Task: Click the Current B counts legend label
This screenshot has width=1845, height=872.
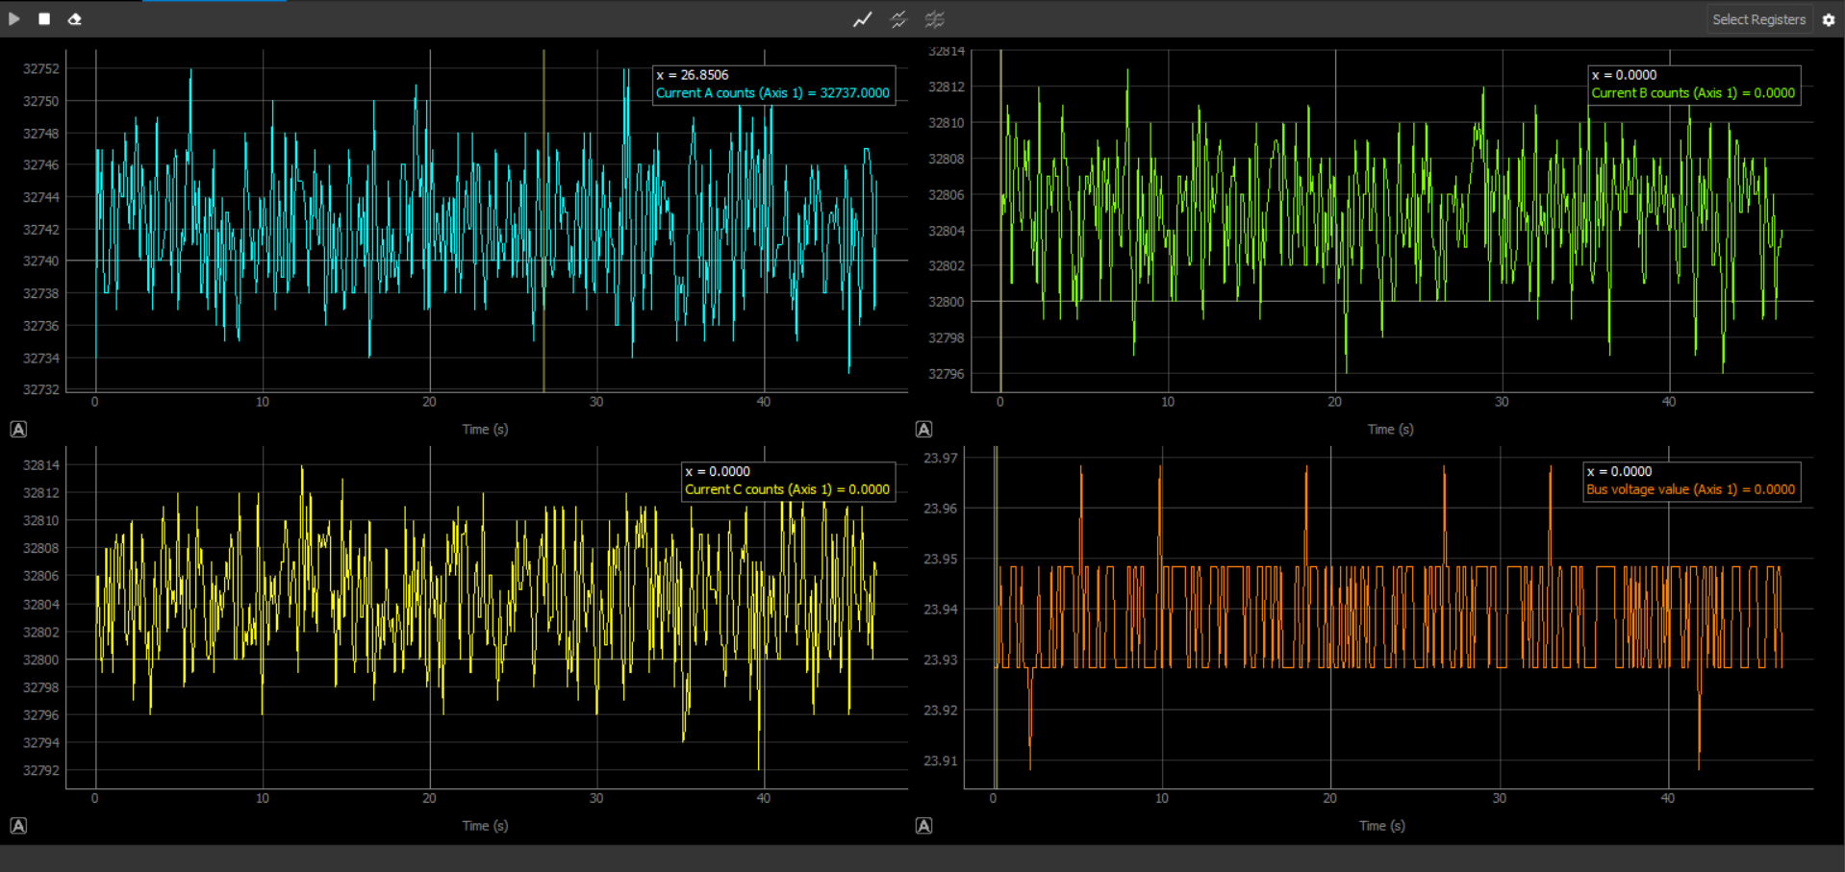Action: (1692, 93)
